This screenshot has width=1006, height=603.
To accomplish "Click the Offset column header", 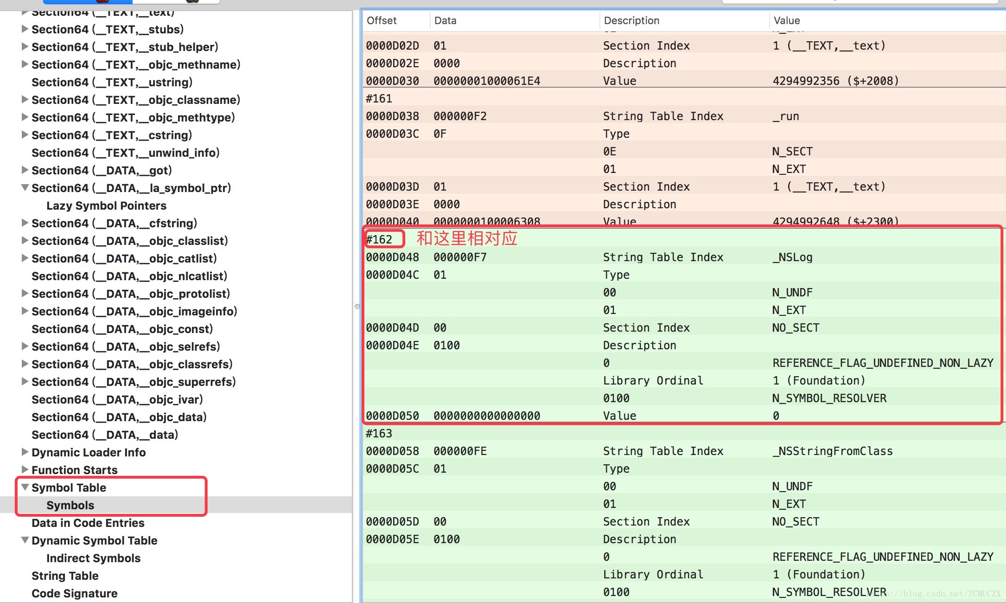I will pos(382,20).
